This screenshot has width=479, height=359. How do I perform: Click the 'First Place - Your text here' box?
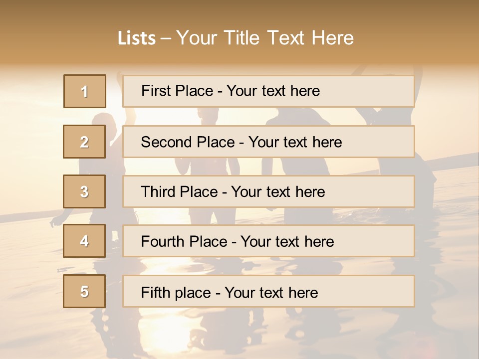point(268,91)
